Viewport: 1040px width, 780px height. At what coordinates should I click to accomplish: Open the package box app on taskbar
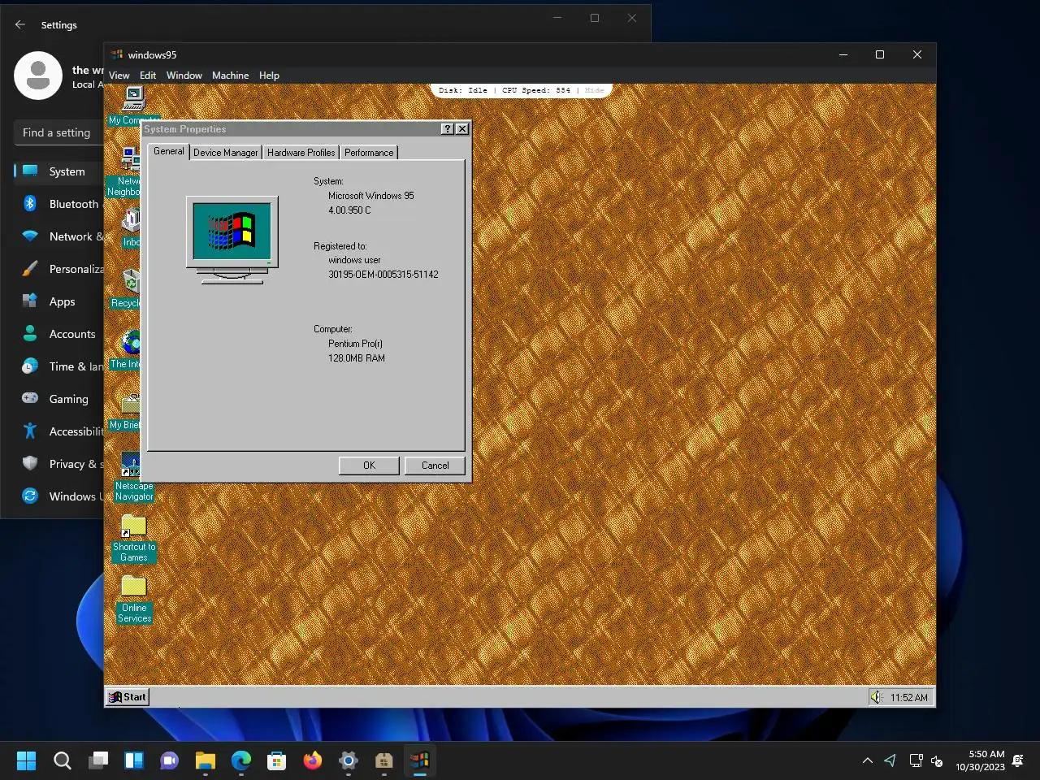point(384,760)
